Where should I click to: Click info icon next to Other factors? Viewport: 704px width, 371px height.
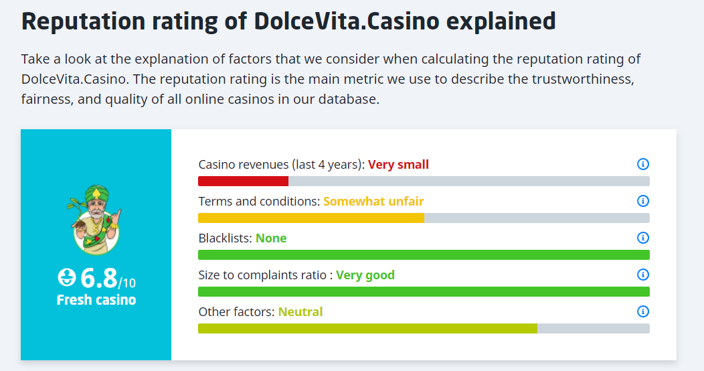click(643, 311)
